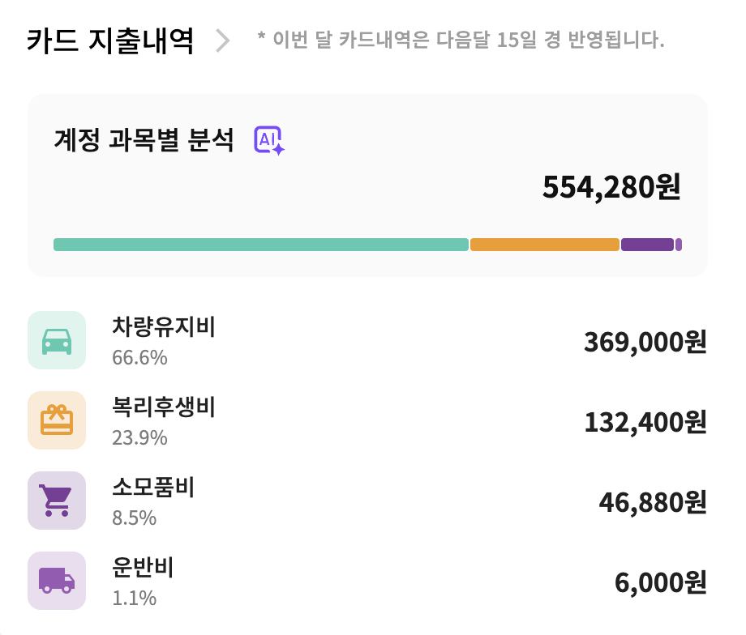Click the 132,400원 amount for 복리후생비

(x=645, y=422)
